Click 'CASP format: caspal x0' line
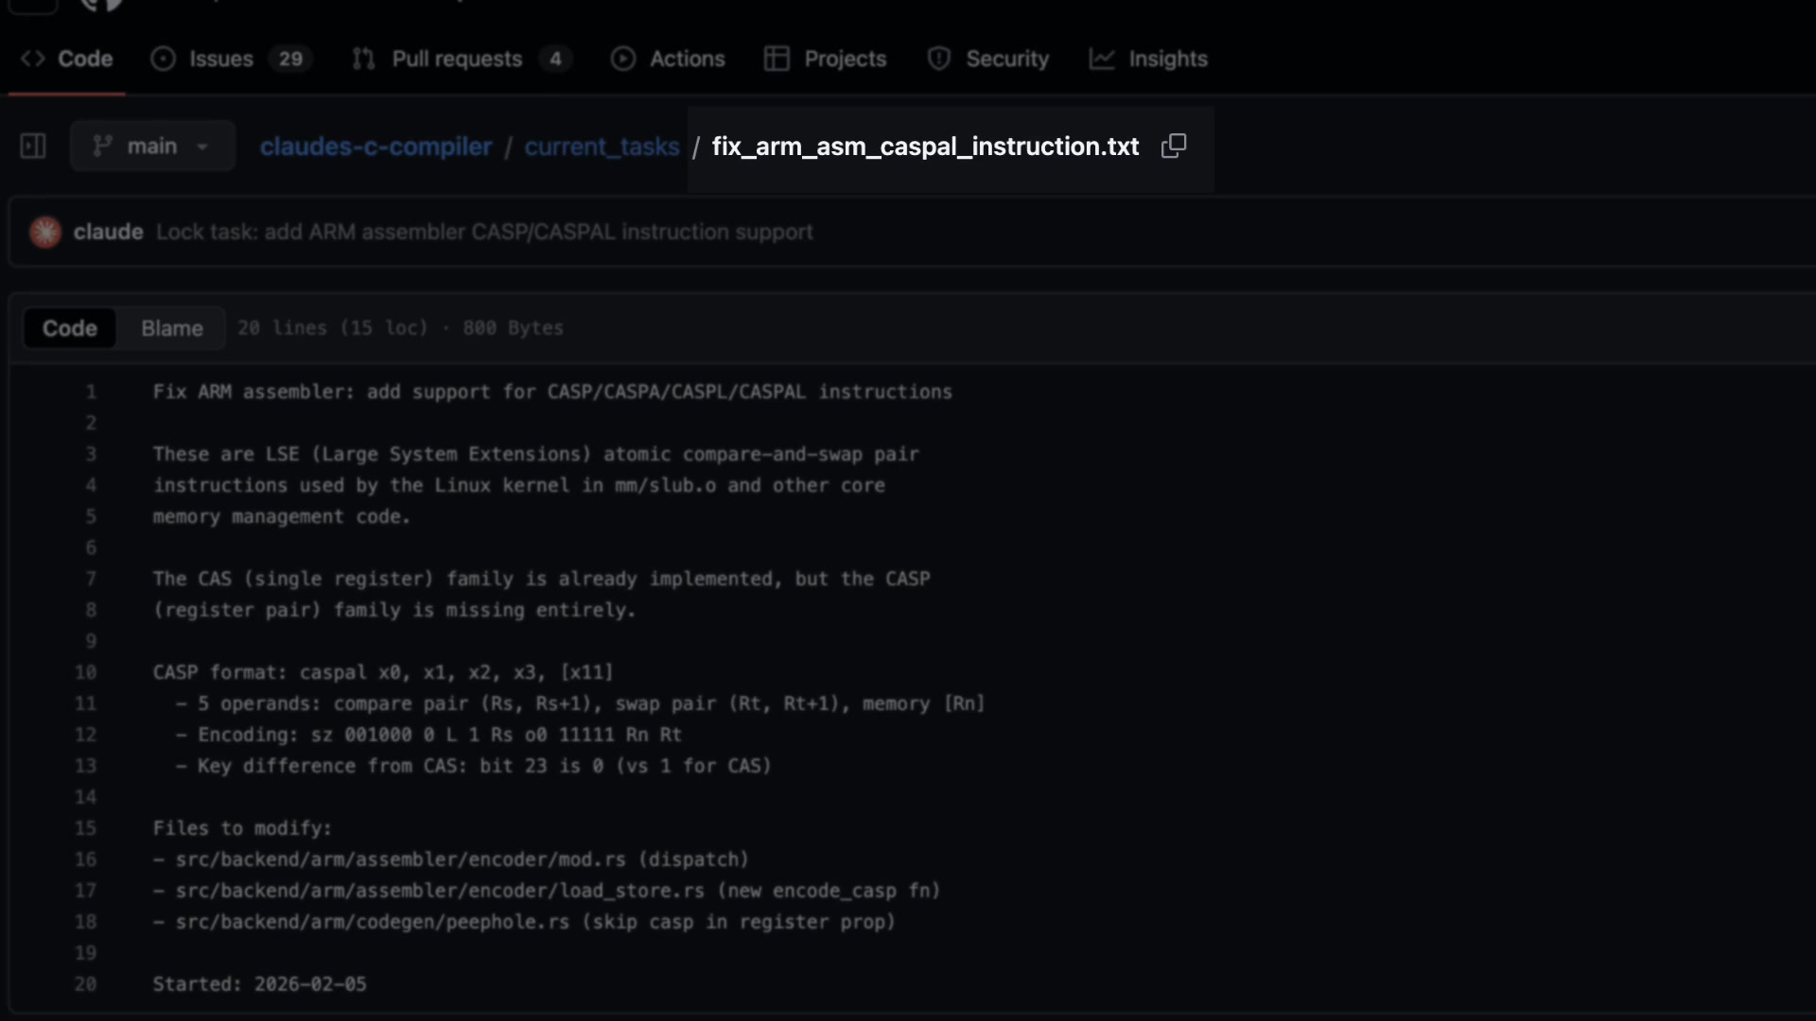Screen dimensions: 1816x1021 383,672
